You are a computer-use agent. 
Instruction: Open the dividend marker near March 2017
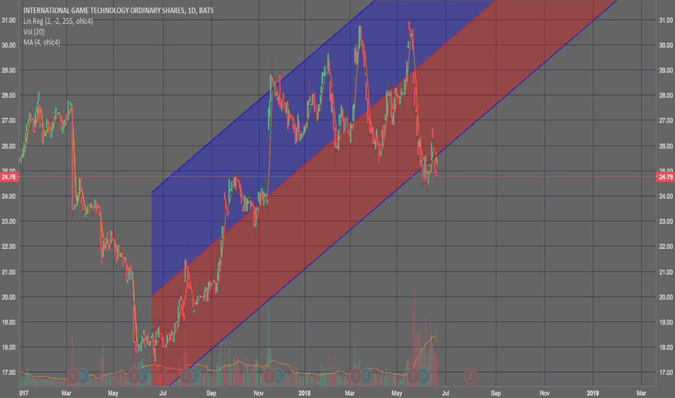click(x=83, y=376)
